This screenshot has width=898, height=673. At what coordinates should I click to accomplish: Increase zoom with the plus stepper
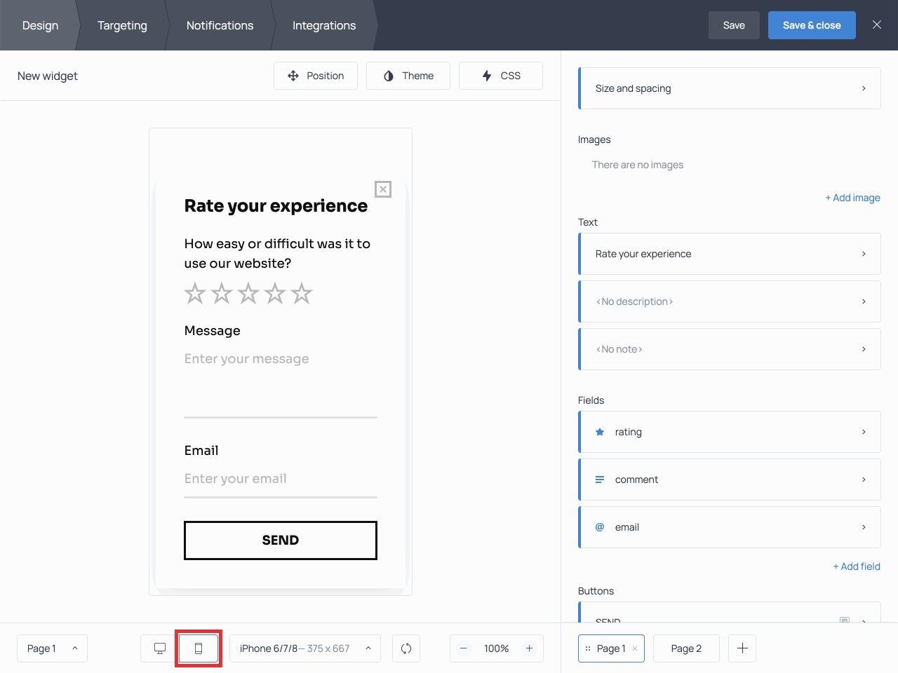(530, 648)
